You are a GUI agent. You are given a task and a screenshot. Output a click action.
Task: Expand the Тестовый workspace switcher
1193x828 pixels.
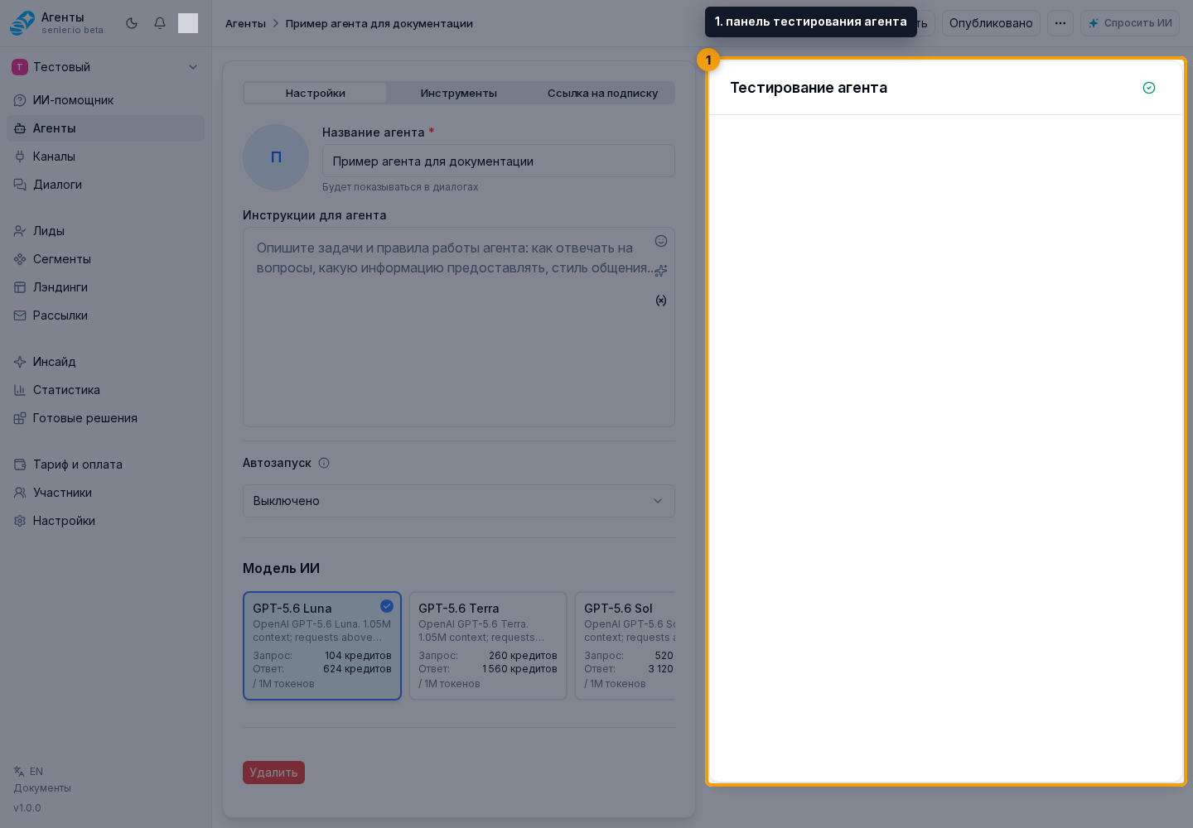[106, 67]
